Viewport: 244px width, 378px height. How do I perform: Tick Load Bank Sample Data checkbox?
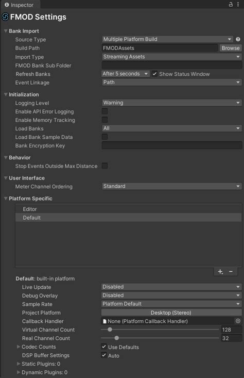pos(104,137)
